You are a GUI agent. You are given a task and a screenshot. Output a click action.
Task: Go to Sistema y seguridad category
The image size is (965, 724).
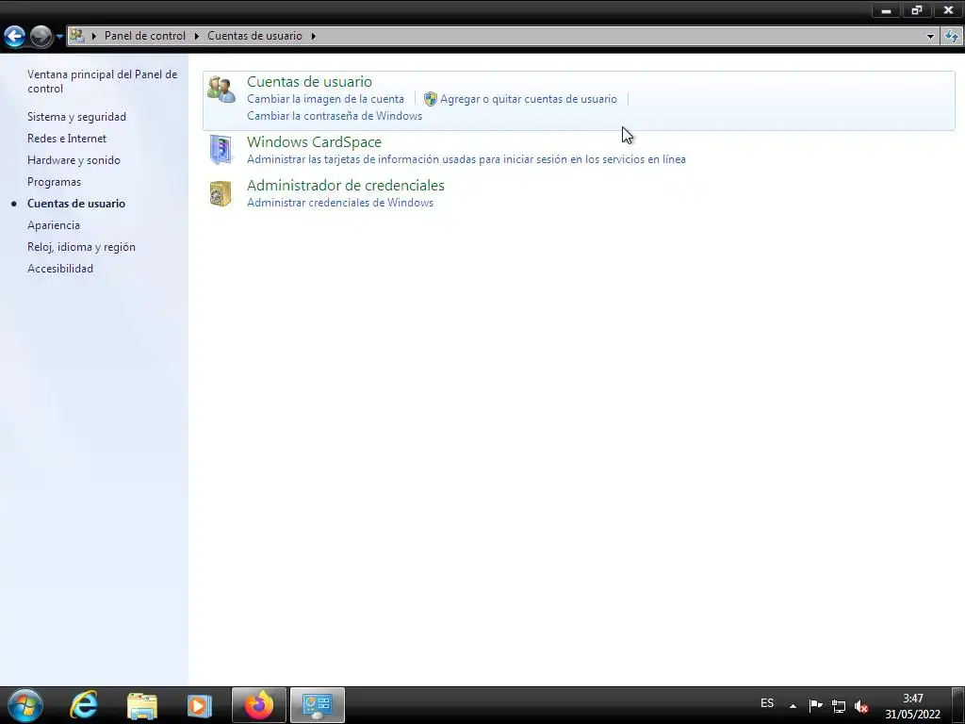coord(76,116)
